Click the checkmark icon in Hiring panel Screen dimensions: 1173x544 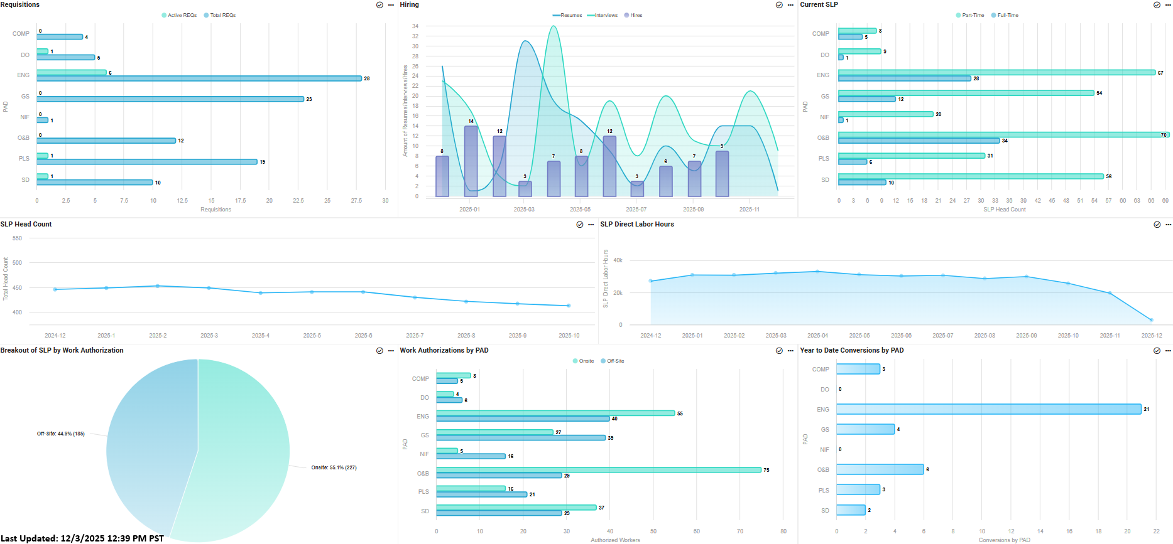(x=779, y=5)
